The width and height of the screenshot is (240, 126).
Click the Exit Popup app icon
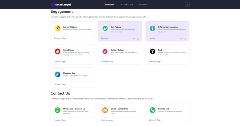pyautogui.click(x=105, y=28)
